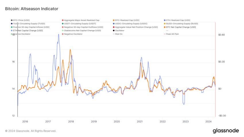The width and height of the screenshot is (244, 137).
Task: Click the 2021 label on time axis
Action: [x=140, y=122]
